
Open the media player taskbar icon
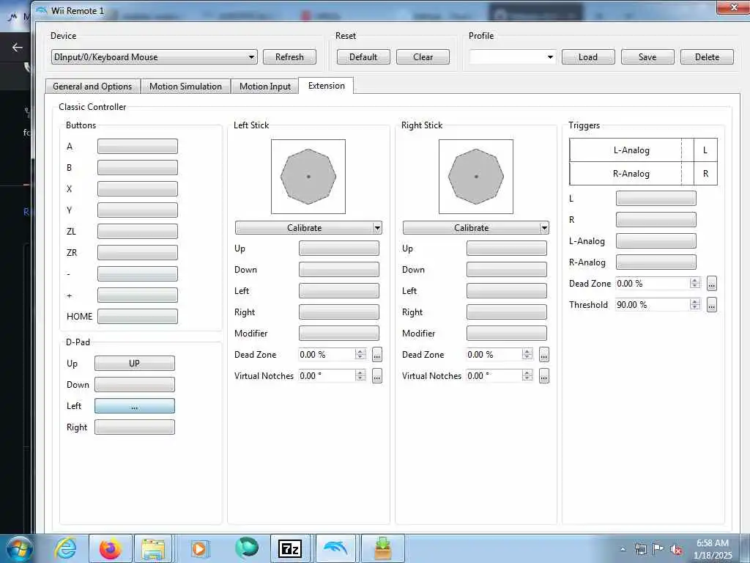(199, 548)
